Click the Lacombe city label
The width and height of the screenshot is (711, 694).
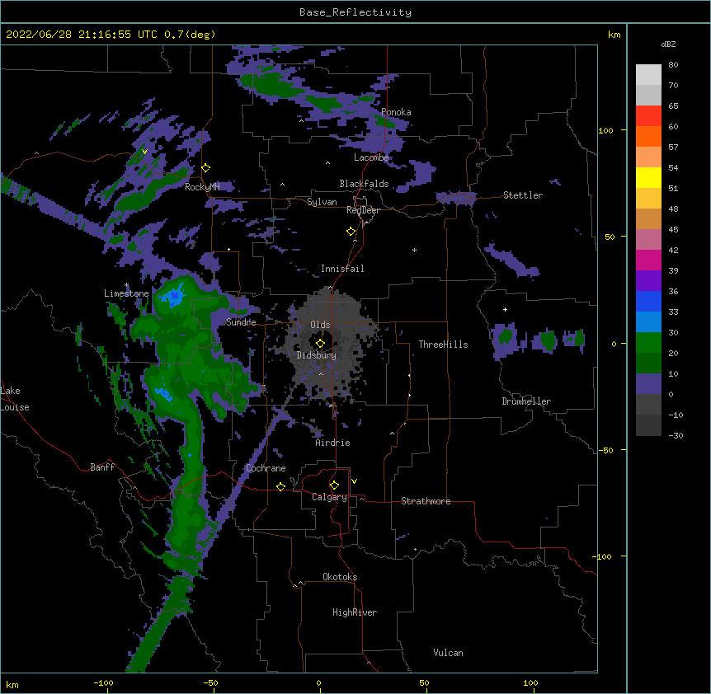pos(371,157)
